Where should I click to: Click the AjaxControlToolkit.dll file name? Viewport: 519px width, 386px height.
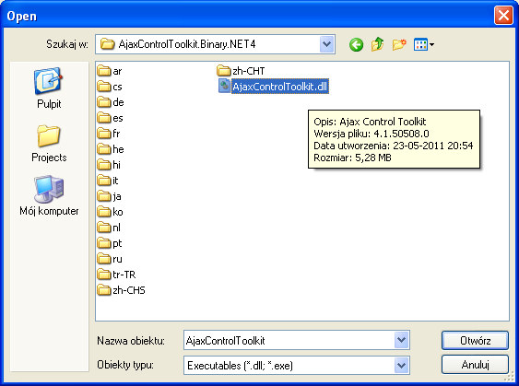[279, 87]
